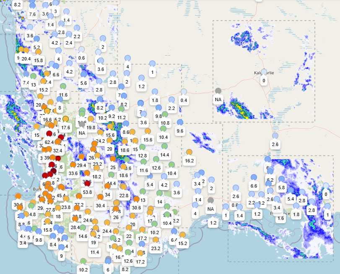Open the 24.2 rainfall marker
Image resolution: width=340 pixels, height=274 pixels.
pos(100,132)
